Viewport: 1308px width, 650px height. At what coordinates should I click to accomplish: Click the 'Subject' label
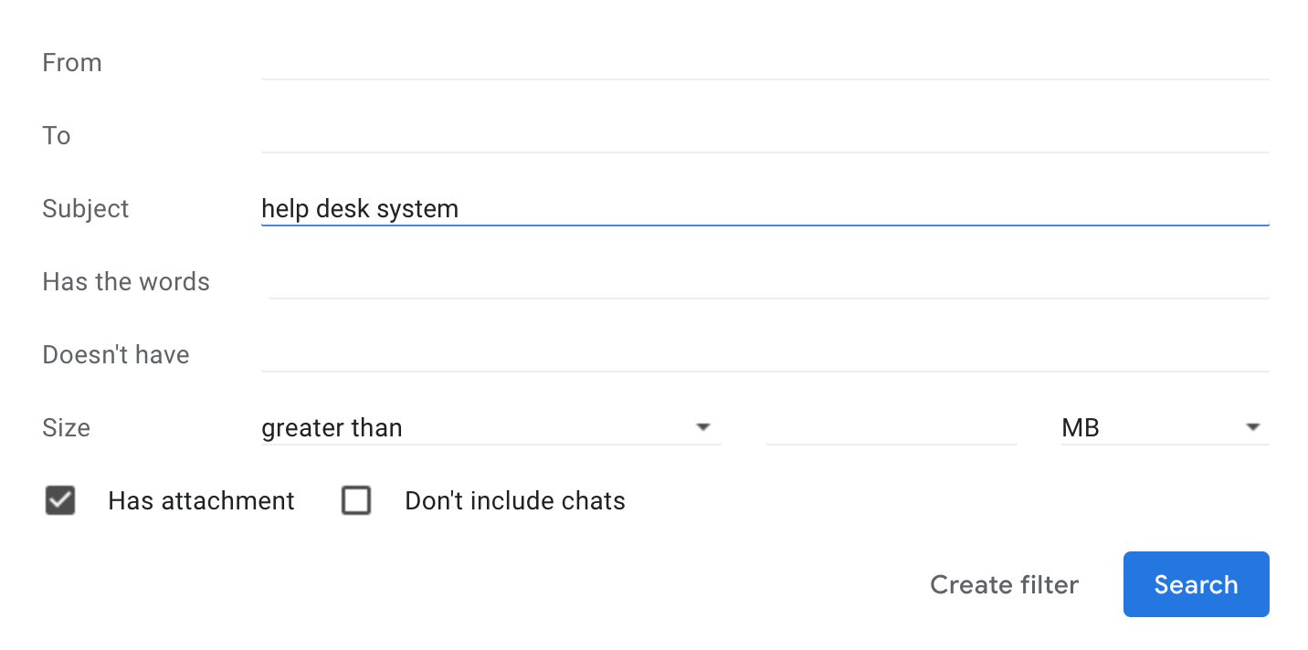click(x=86, y=208)
